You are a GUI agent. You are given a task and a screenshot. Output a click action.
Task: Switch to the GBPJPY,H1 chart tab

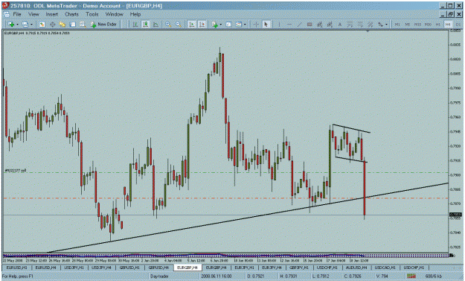tap(299, 268)
